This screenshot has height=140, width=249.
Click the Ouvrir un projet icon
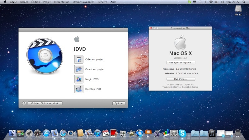79,69
